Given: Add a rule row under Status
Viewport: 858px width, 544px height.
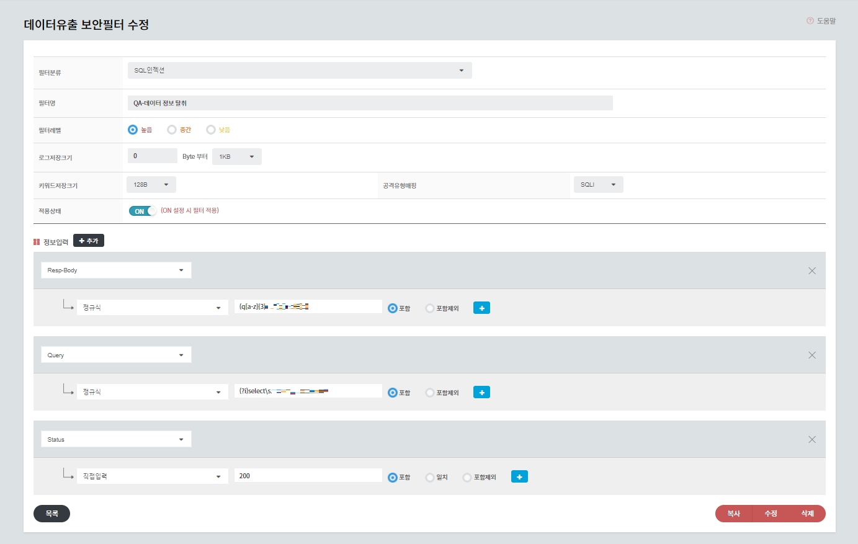Looking at the screenshot, I should 519,476.
